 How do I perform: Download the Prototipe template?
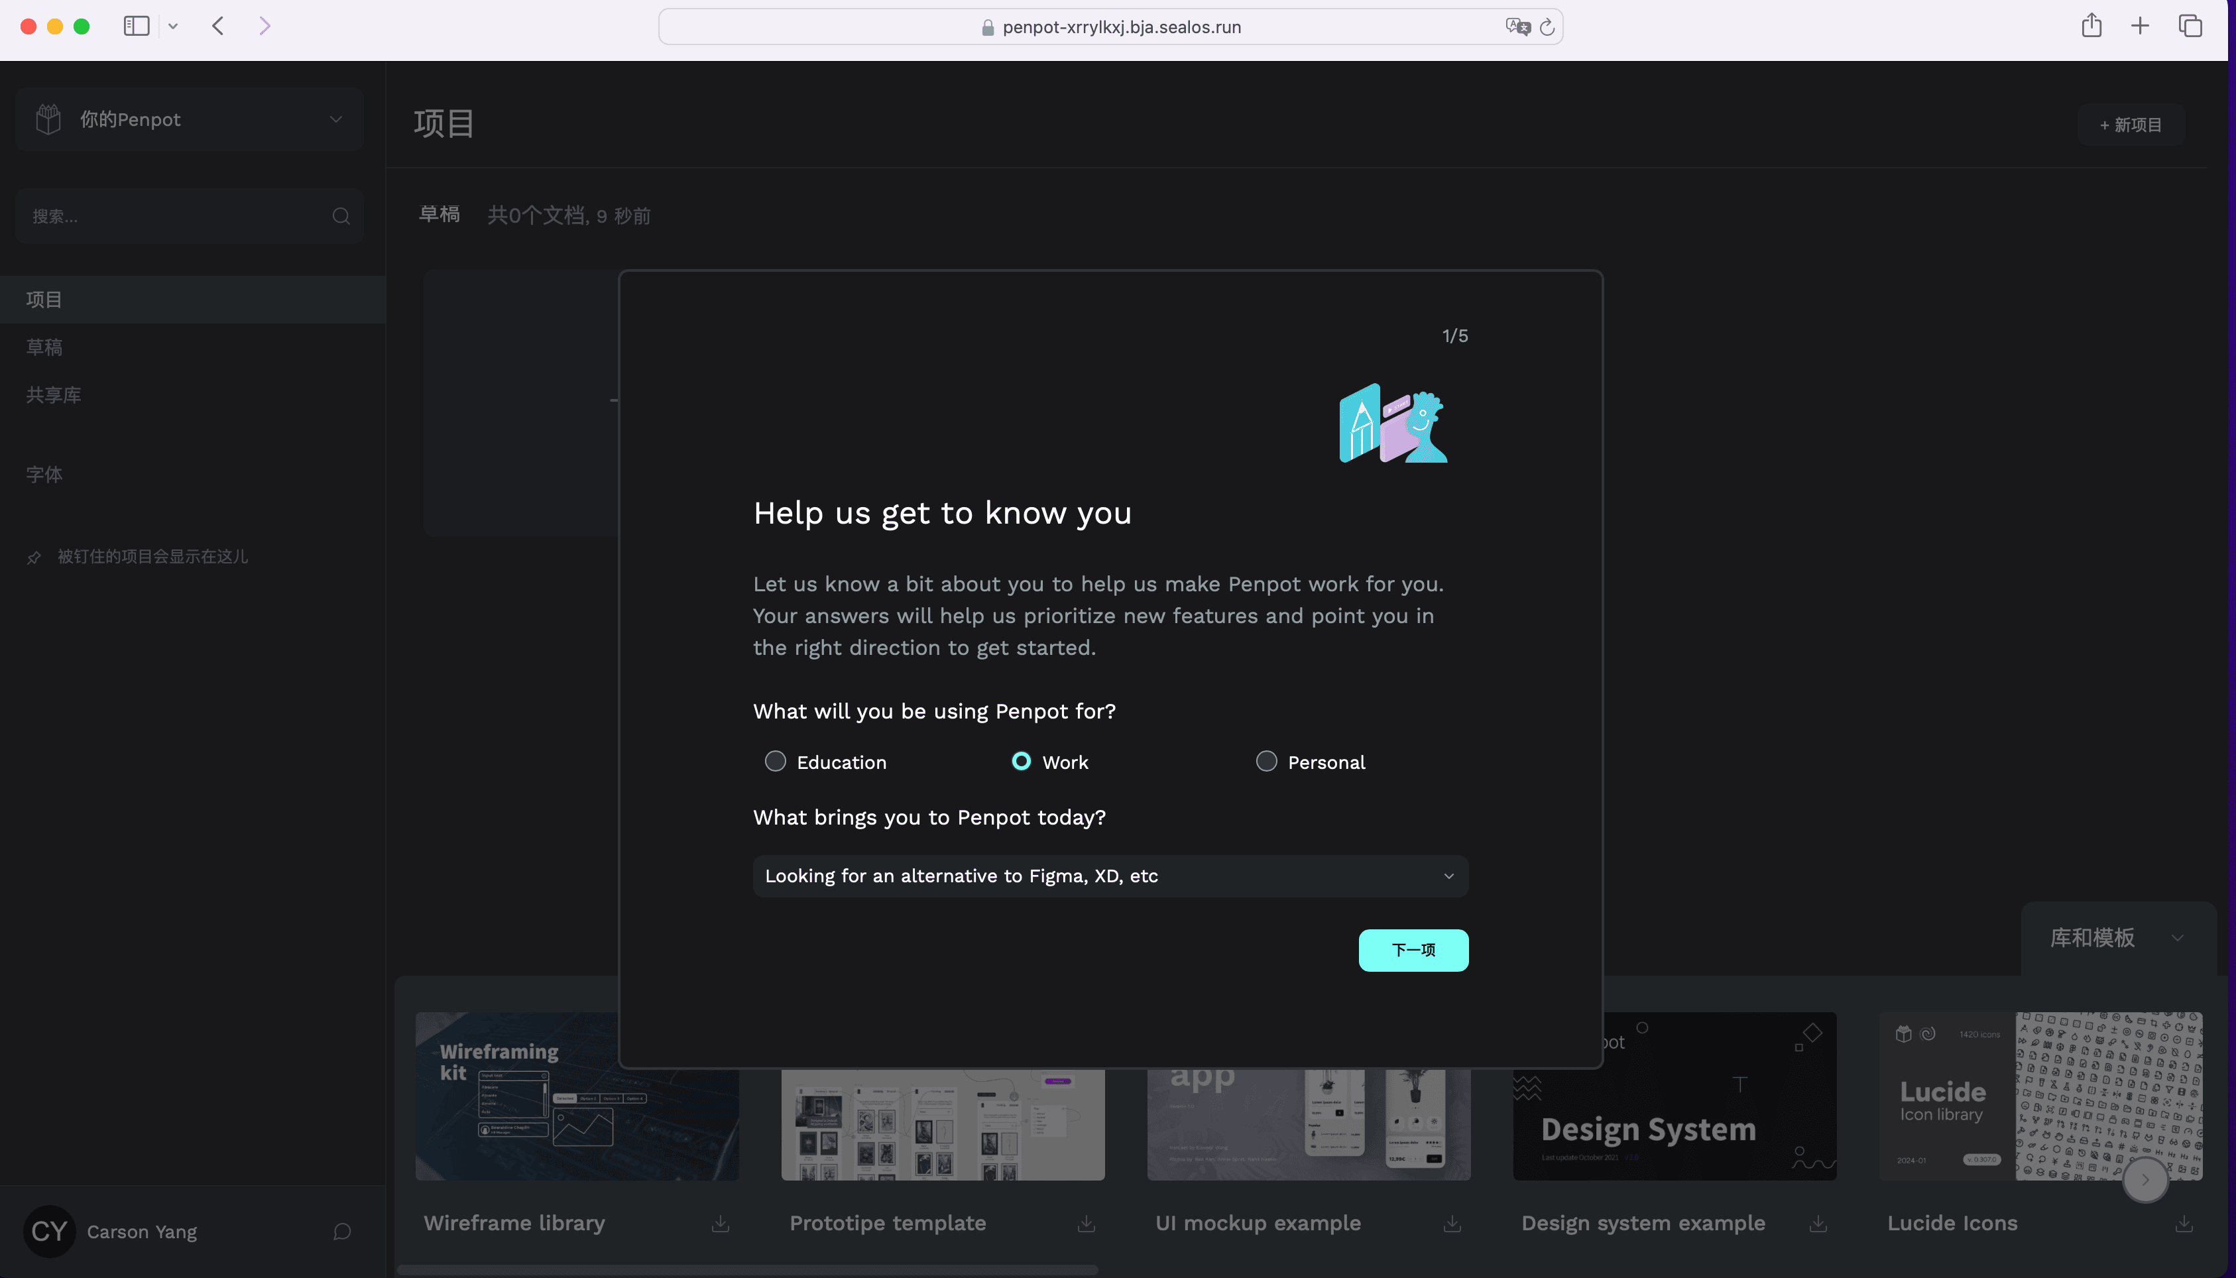(1087, 1224)
